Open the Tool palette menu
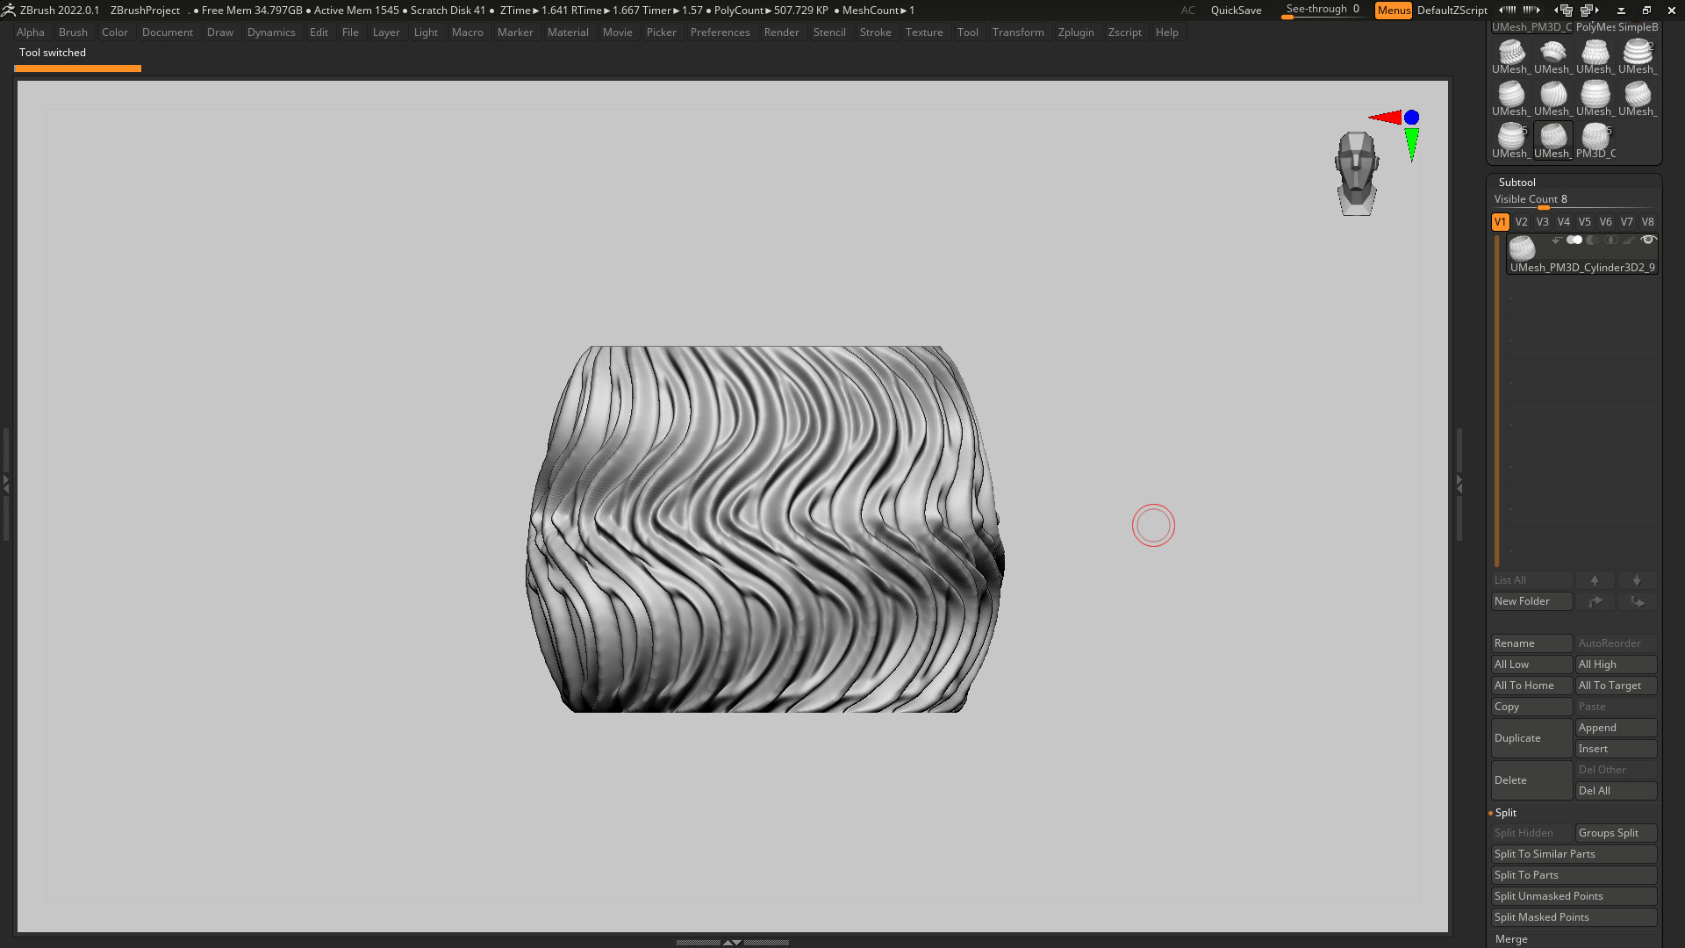This screenshot has height=948, width=1685. pos(967,32)
